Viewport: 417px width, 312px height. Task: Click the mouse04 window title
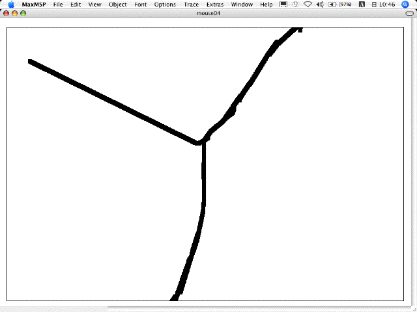[208, 13]
